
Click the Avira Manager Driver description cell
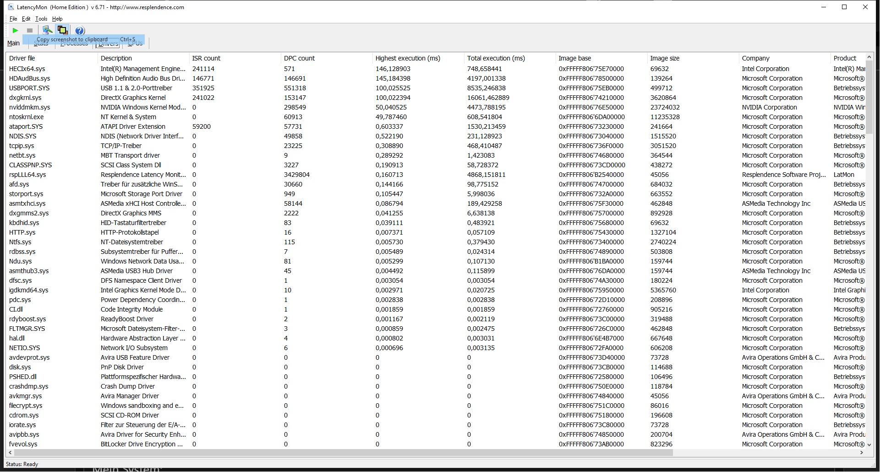tap(130, 396)
